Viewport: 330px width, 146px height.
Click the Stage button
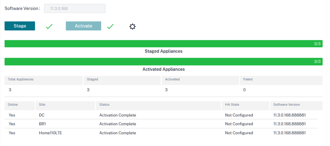point(20,26)
